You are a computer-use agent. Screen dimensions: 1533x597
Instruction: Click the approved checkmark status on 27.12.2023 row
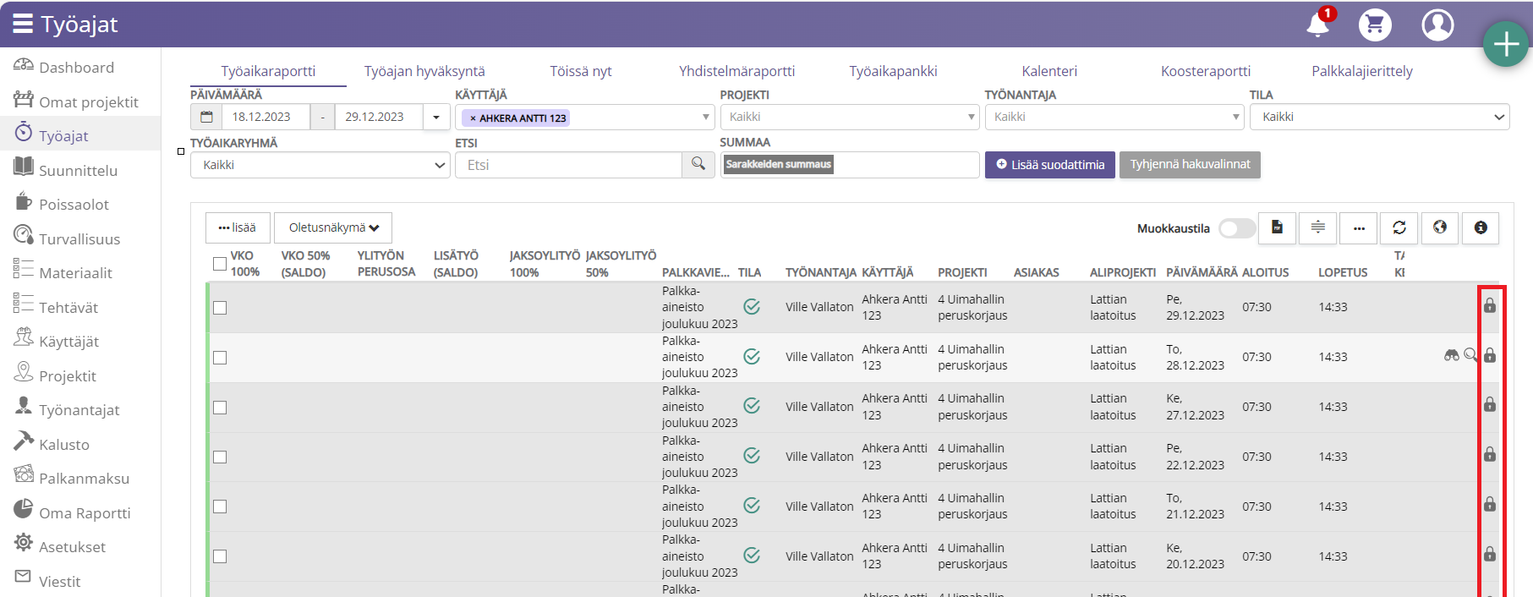[x=752, y=406]
